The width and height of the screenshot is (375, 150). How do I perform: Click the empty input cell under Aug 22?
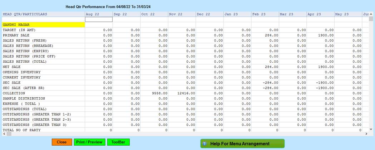coord(99,20)
